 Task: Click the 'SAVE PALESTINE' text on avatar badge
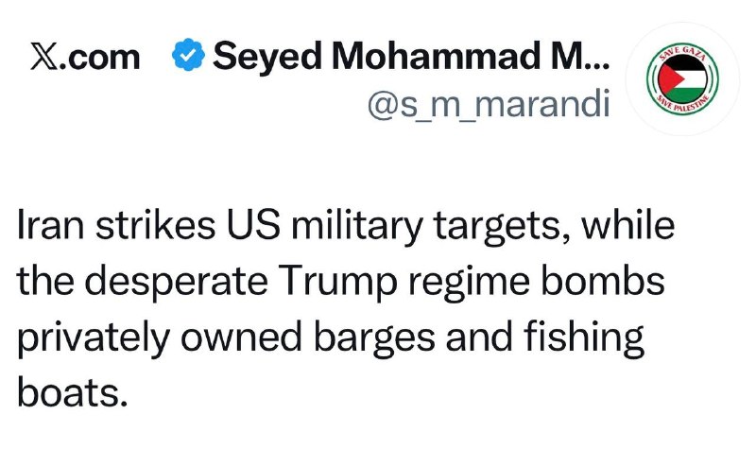684,104
